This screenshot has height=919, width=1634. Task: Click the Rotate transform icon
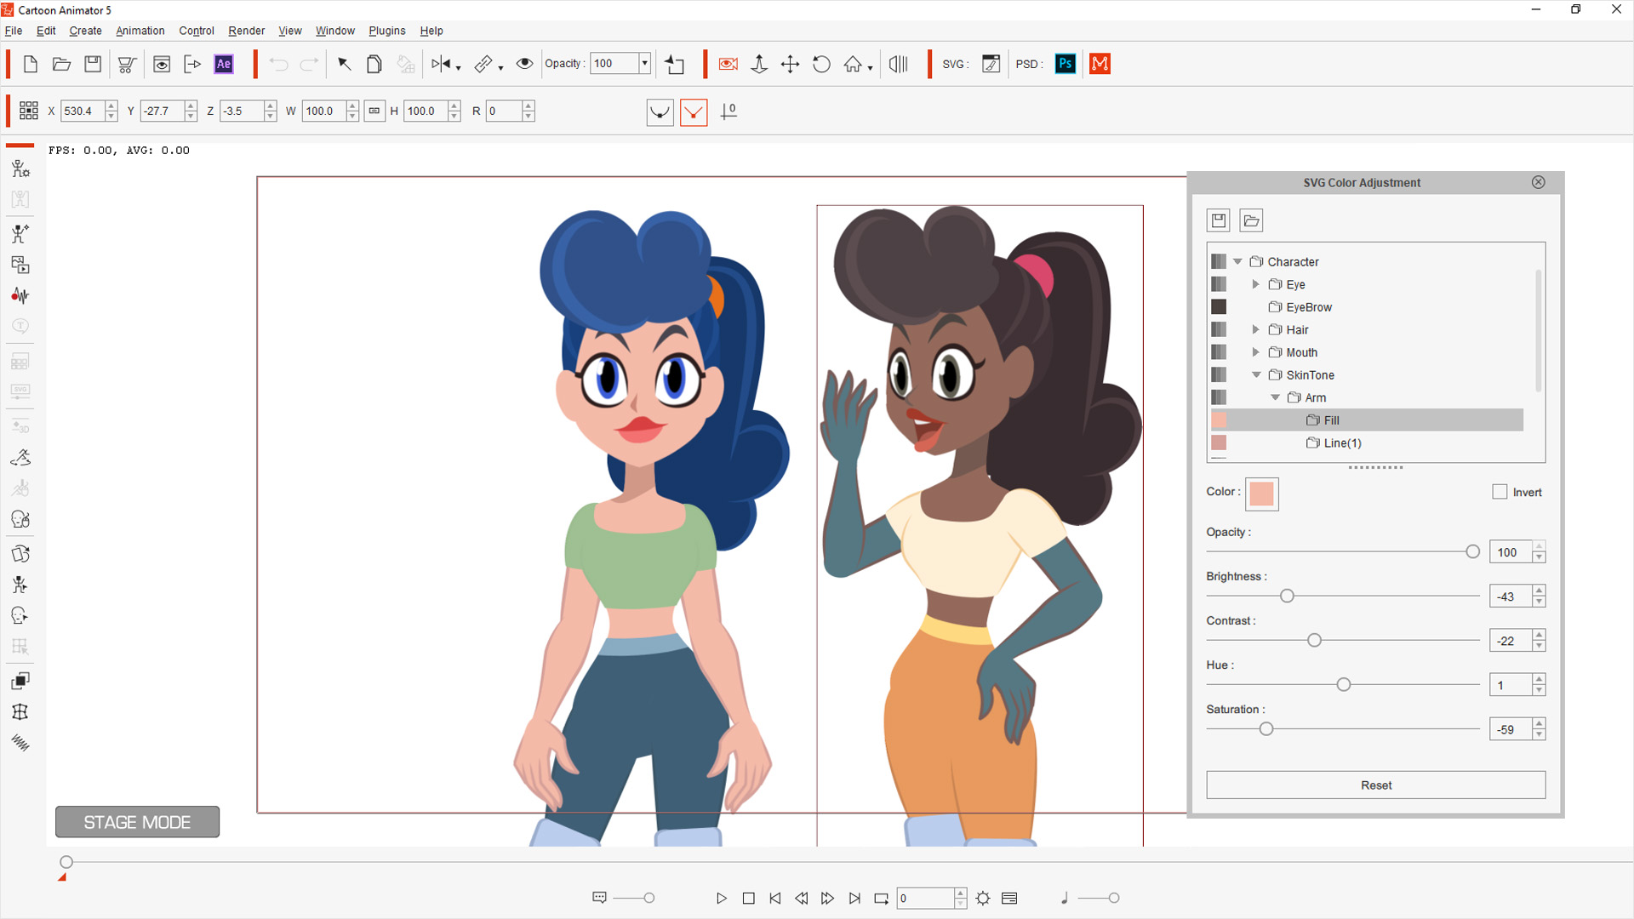click(822, 64)
